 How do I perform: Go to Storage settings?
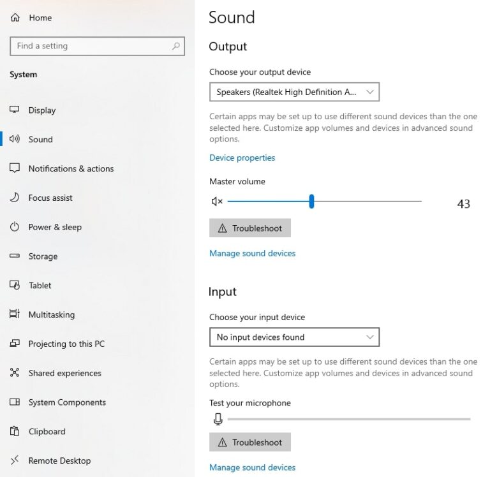click(x=43, y=256)
